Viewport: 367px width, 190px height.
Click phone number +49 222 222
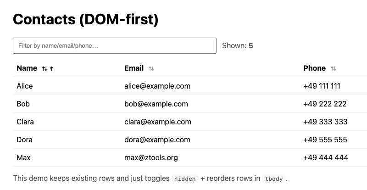pos(325,104)
